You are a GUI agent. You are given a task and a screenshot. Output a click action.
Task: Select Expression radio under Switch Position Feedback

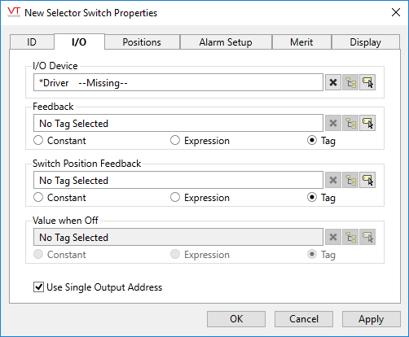coord(175,198)
